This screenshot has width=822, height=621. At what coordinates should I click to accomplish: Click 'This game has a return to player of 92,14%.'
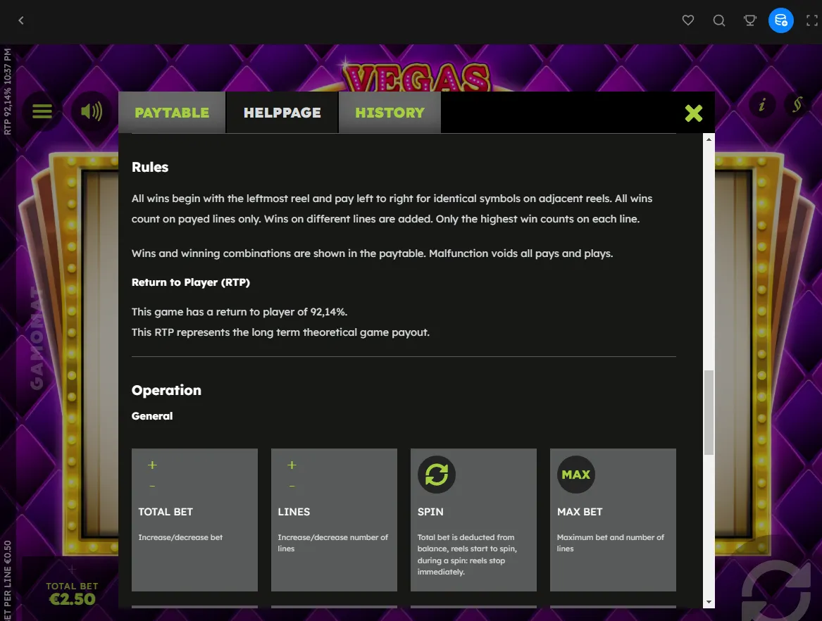239,312
